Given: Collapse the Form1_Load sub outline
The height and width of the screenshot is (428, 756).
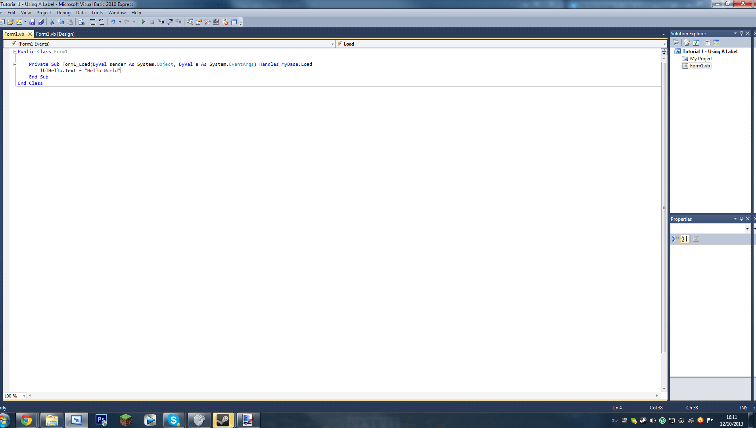Looking at the screenshot, I should point(15,64).
